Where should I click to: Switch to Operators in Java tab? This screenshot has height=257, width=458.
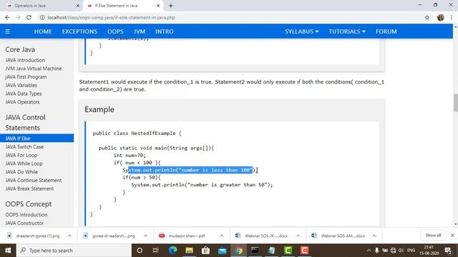pos(41,6)
